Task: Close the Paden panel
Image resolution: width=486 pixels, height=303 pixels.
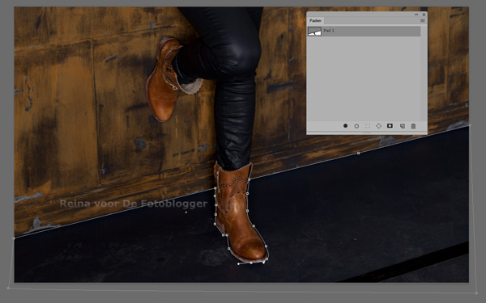Action: point(424,15)
